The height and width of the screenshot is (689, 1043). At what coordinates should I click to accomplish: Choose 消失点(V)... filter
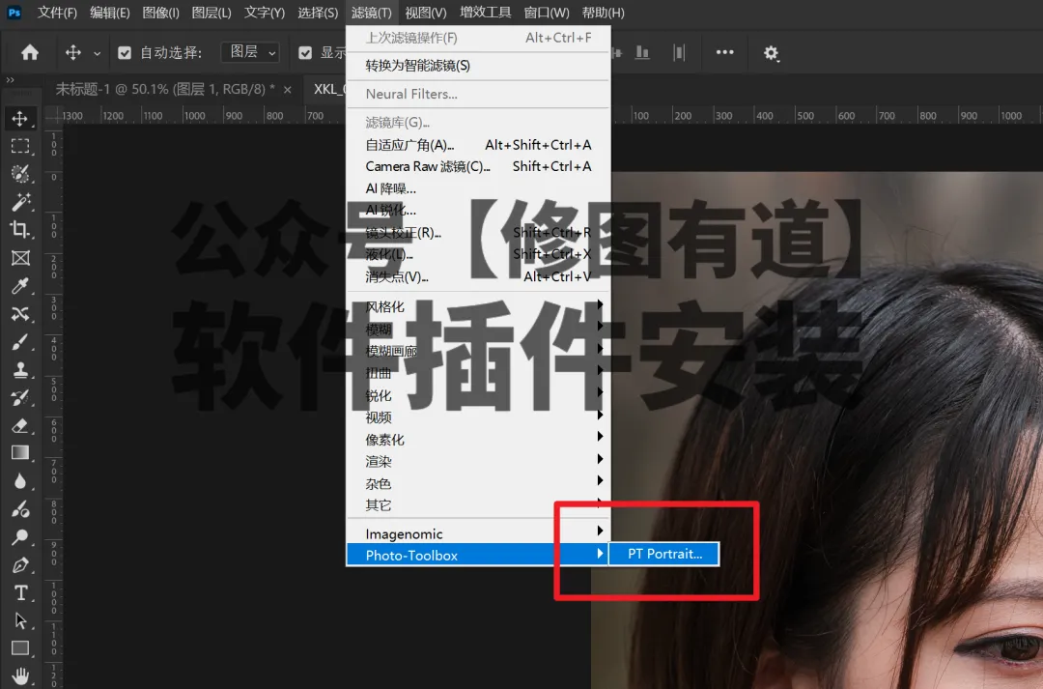point(478,276)
